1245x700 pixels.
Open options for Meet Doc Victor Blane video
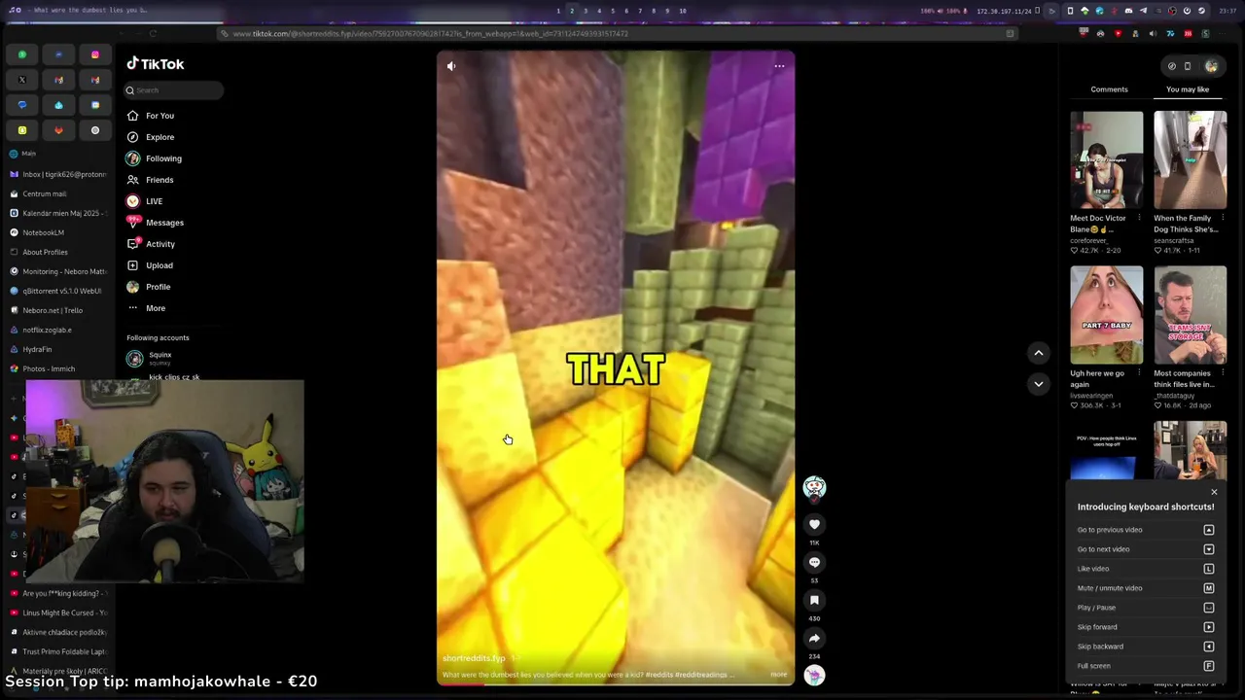1139,218
